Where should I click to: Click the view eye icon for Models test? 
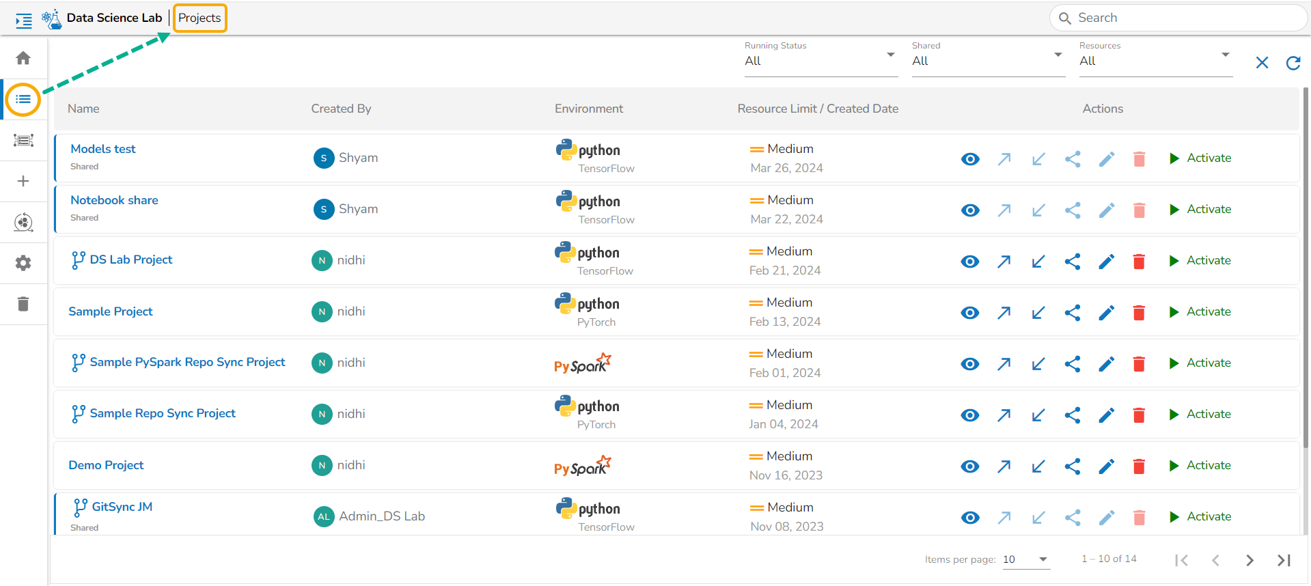(x=970, y=159)
